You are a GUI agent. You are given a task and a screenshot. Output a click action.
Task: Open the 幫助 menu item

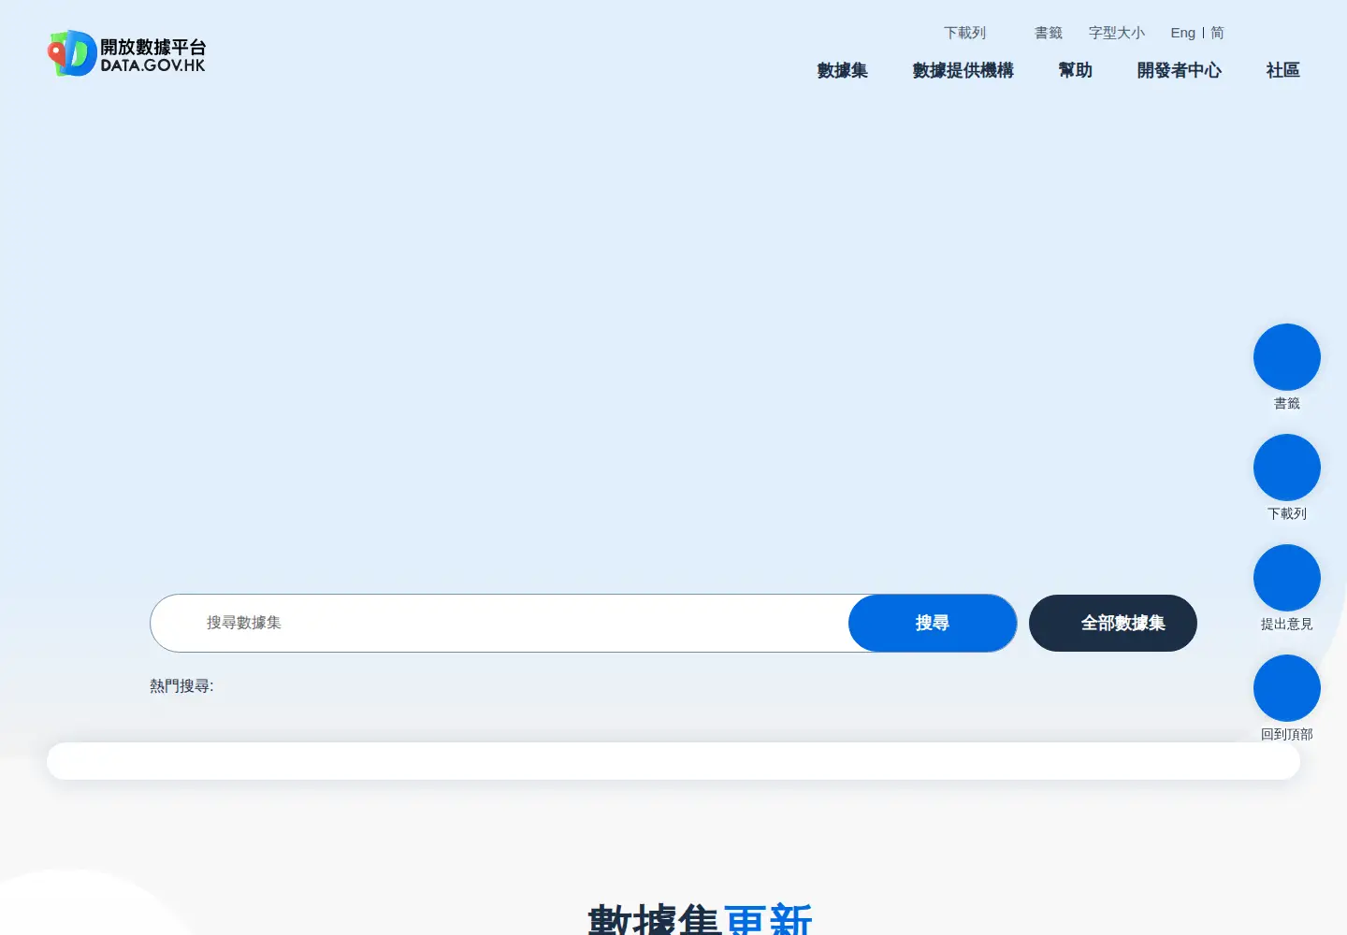click(x=1075, y=70)
